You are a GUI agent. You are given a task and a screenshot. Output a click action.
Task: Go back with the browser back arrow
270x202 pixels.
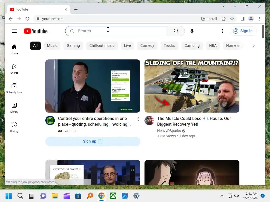tap(11, 19)
